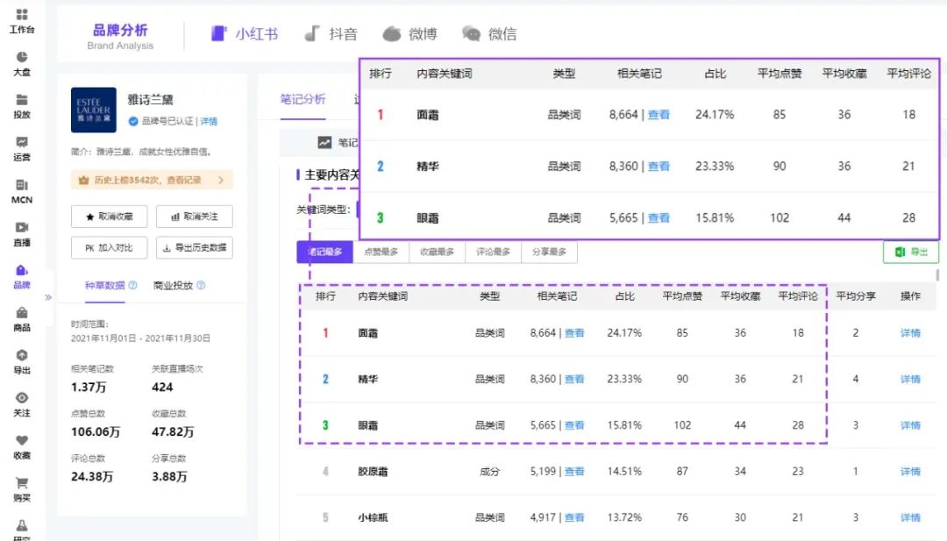Click the crown icon in 历史上榜 banner

84,180
